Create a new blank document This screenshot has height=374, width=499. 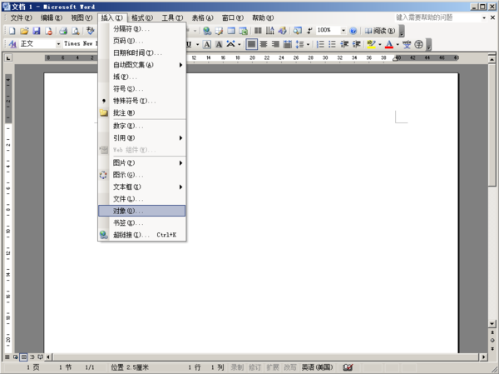tap(12, 31)
